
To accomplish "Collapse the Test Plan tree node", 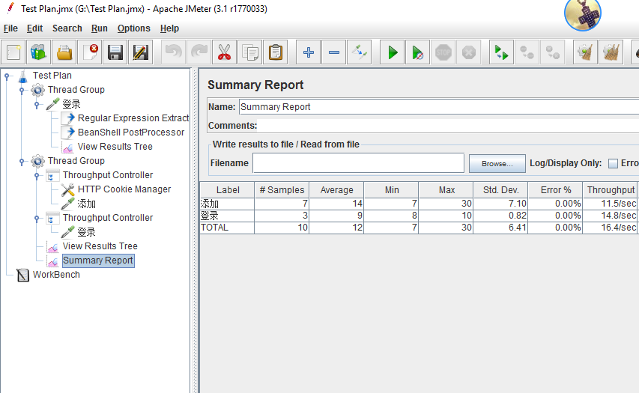I will [x=7, y=76].
